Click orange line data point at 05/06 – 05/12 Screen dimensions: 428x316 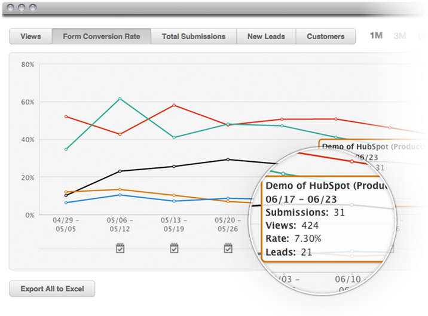120,189
